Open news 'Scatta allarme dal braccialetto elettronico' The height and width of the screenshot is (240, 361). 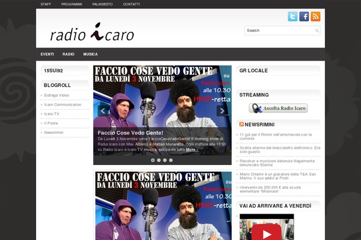pyautogui.click(x=280, y=150)
